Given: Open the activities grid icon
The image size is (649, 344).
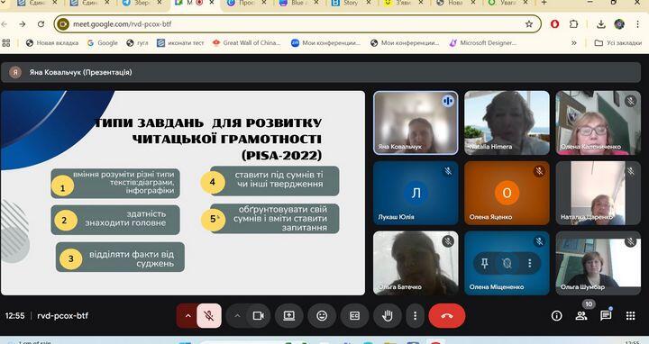Looking at the screenshot, I should tap(630, 316).
